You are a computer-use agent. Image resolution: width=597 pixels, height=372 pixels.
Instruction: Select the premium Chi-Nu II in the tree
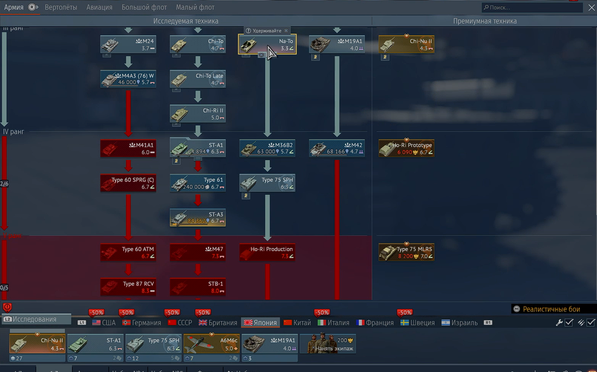(x=407, y=45)
